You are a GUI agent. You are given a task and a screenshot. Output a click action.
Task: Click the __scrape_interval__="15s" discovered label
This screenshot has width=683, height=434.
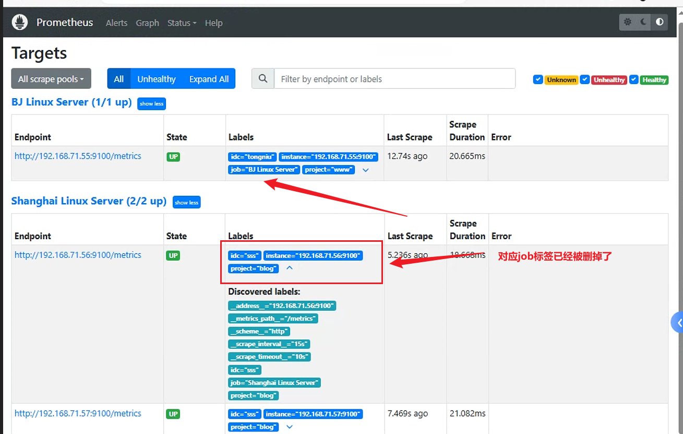point(269,344)
